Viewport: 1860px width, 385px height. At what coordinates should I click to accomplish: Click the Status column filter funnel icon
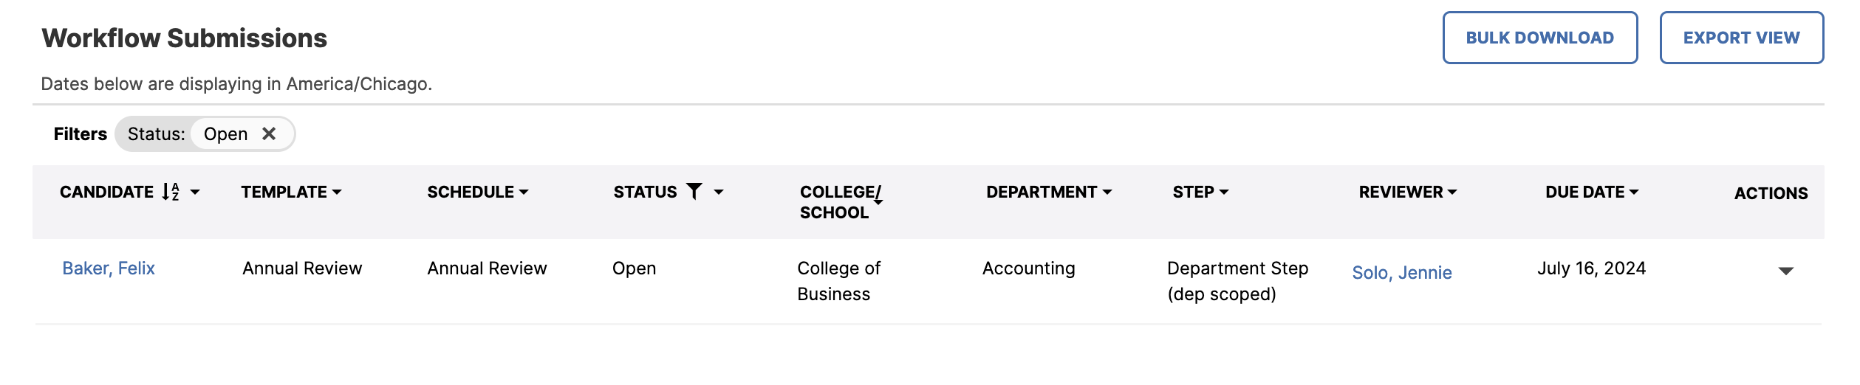tap(694, 192)
